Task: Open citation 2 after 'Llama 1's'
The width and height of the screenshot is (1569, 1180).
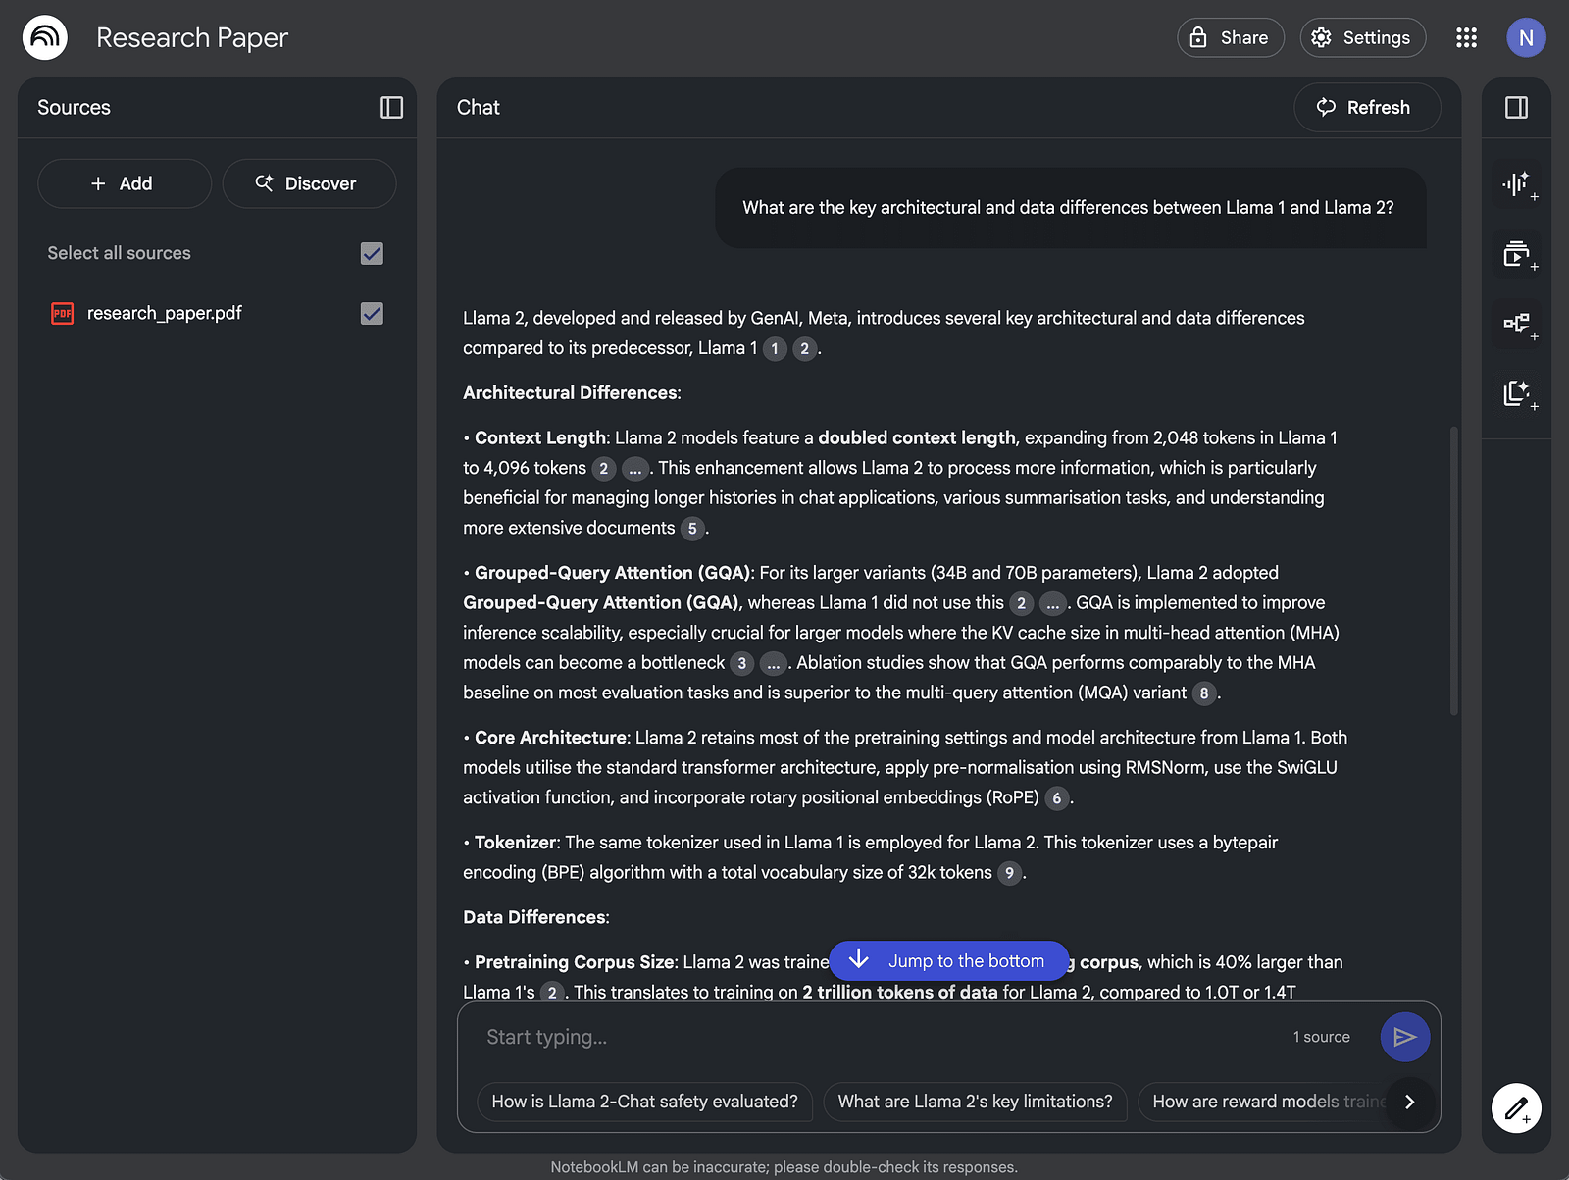Action: pyautogui.click(x=552, y=993)
